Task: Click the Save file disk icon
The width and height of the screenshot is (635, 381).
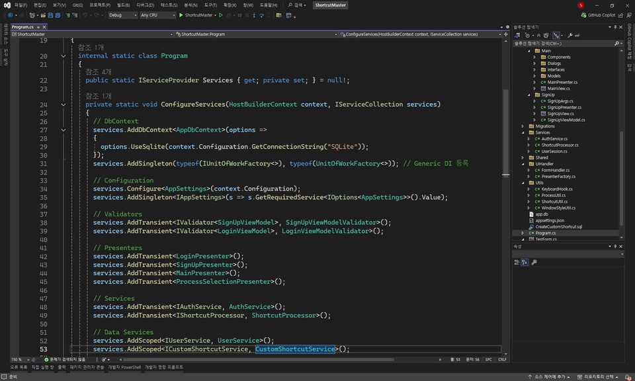Action: point(51,15)
